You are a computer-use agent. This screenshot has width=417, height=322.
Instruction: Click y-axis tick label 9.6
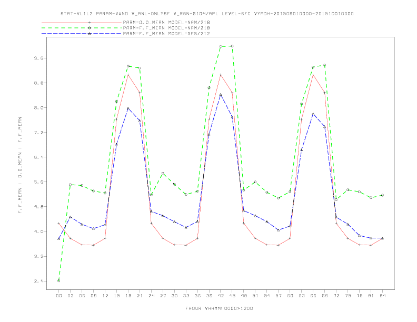tap(38, 58)
